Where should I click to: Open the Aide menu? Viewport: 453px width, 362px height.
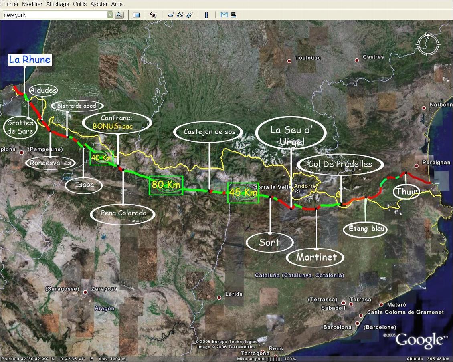point(117,4)
